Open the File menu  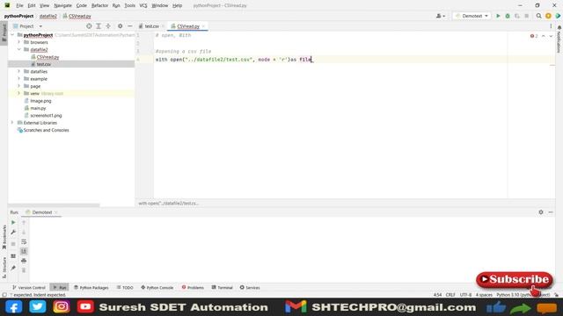19,5
